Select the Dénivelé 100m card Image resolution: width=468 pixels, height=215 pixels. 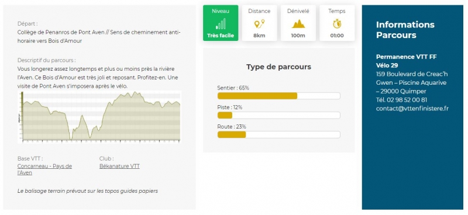[298, 23]
